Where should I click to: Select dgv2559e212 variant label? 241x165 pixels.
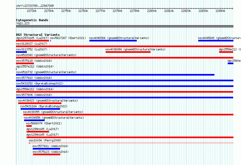(230, 49)
